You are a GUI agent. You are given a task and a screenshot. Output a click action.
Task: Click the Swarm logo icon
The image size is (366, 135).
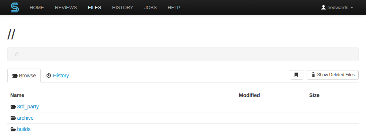[x=15, y=7]
